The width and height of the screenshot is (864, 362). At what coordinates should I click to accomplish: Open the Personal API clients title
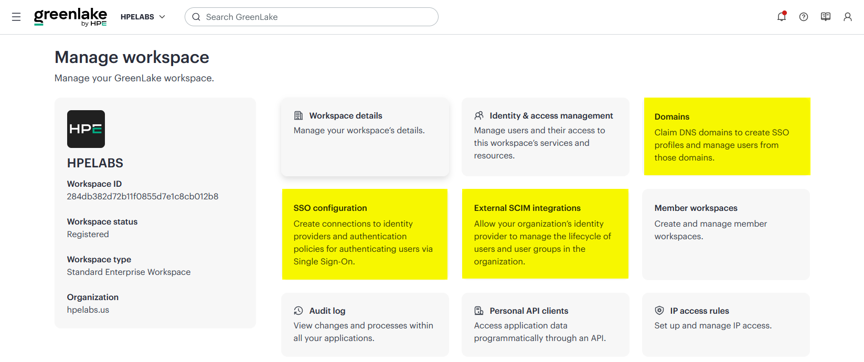pos(529,311)
